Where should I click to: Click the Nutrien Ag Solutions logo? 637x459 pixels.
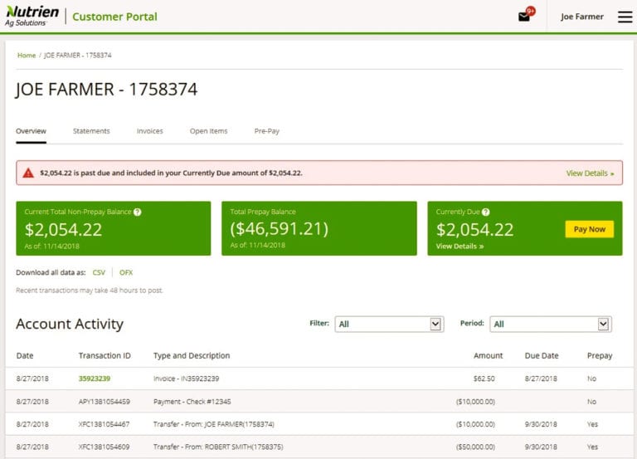pos(33,17)
